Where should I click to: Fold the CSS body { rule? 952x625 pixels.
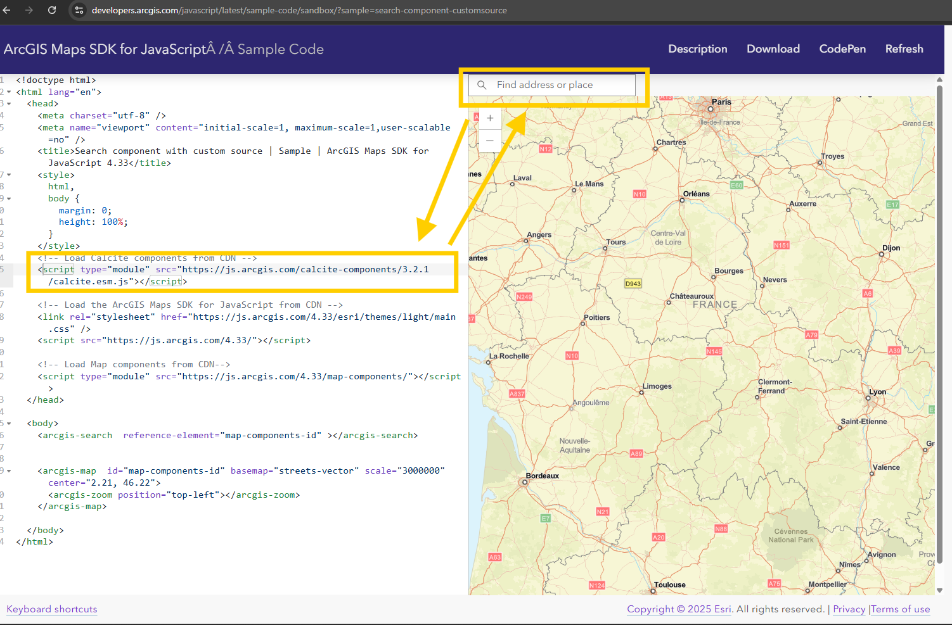[9, 199]
